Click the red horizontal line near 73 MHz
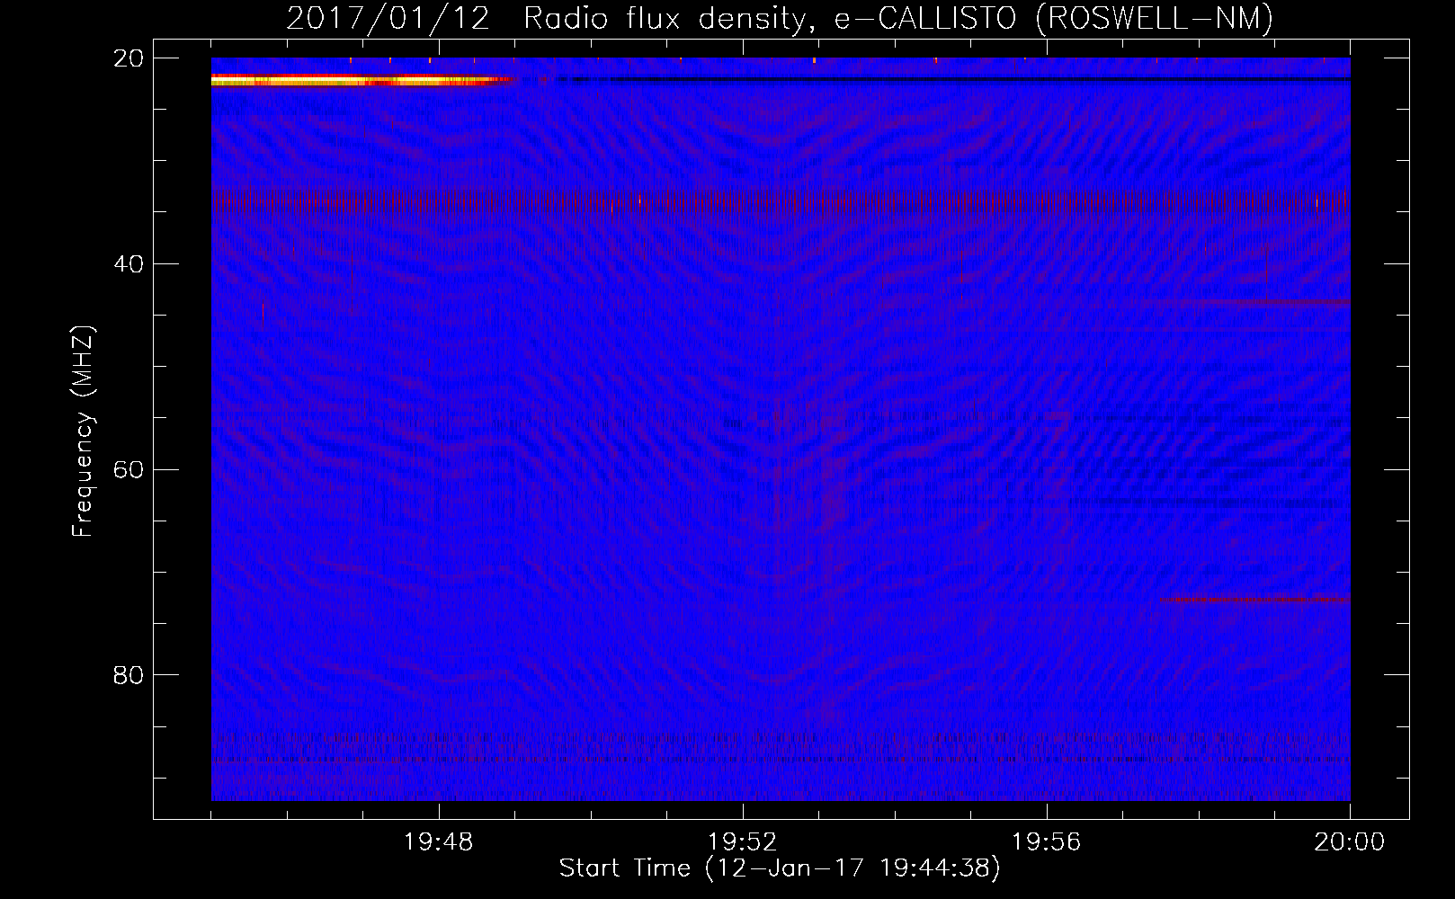Image resolution: width=1455 pixels, height=899 pixels. pos(1255,600)
